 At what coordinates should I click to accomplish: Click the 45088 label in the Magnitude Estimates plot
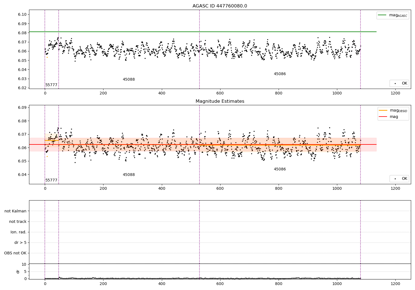pyautogui.click(x=129, y=175)
